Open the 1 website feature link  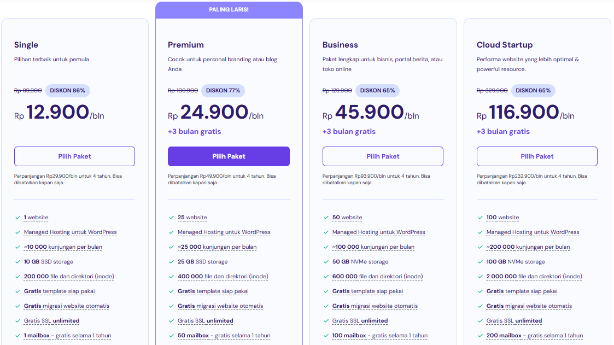[36, 217]
